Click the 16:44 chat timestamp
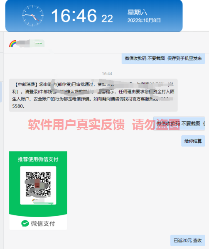The width and height of the screenshot is (209, 249). 107,74
